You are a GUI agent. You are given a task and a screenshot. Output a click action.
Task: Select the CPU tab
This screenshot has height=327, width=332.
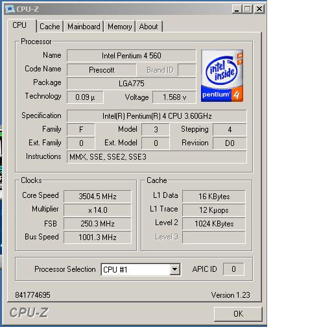point(21,25)
